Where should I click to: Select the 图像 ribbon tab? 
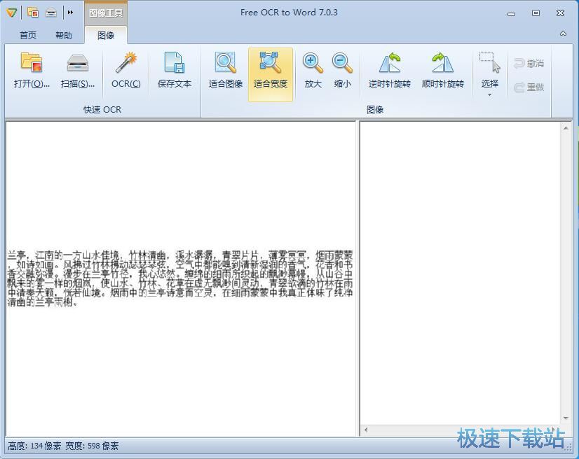[105, 35]
